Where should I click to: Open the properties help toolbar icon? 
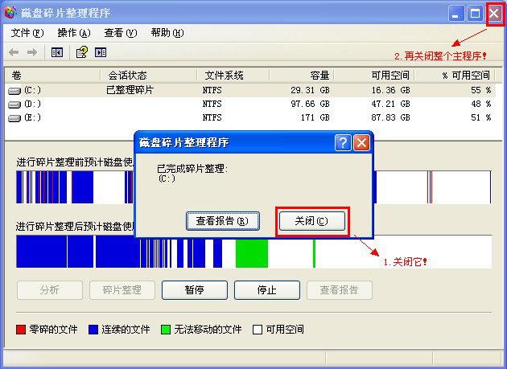coord(82,52)
